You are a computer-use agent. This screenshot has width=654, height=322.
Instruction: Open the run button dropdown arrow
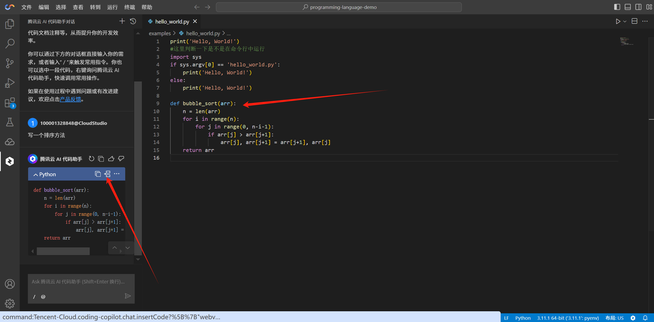tap(625, 21)
